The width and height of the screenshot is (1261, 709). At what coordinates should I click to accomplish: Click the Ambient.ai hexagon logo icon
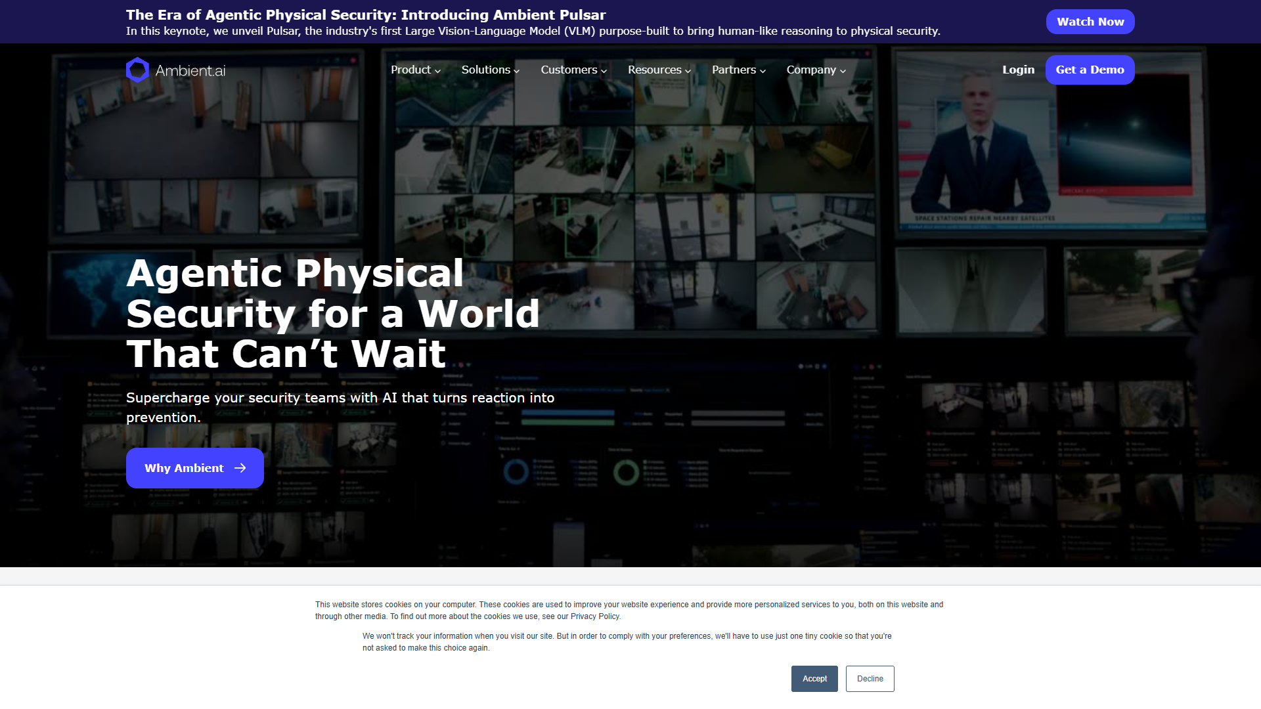pos(137,70)
